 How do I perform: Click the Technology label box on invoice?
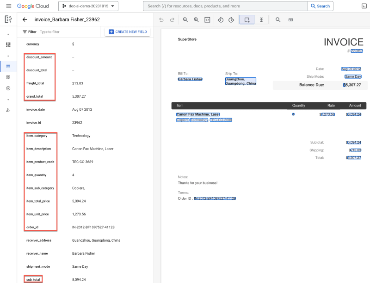[x=199, y=120]
